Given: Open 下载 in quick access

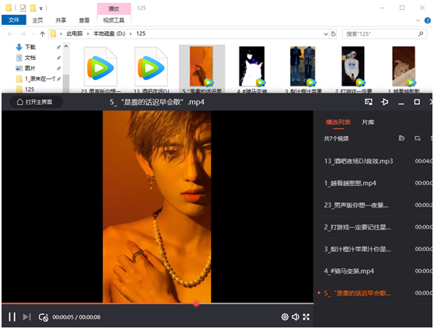Looking at the screenshot, I should (30, 47).
